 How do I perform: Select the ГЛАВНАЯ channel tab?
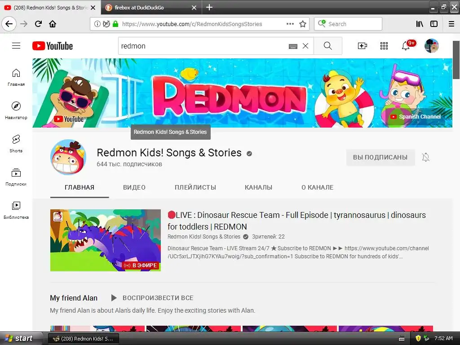[80, 187]
